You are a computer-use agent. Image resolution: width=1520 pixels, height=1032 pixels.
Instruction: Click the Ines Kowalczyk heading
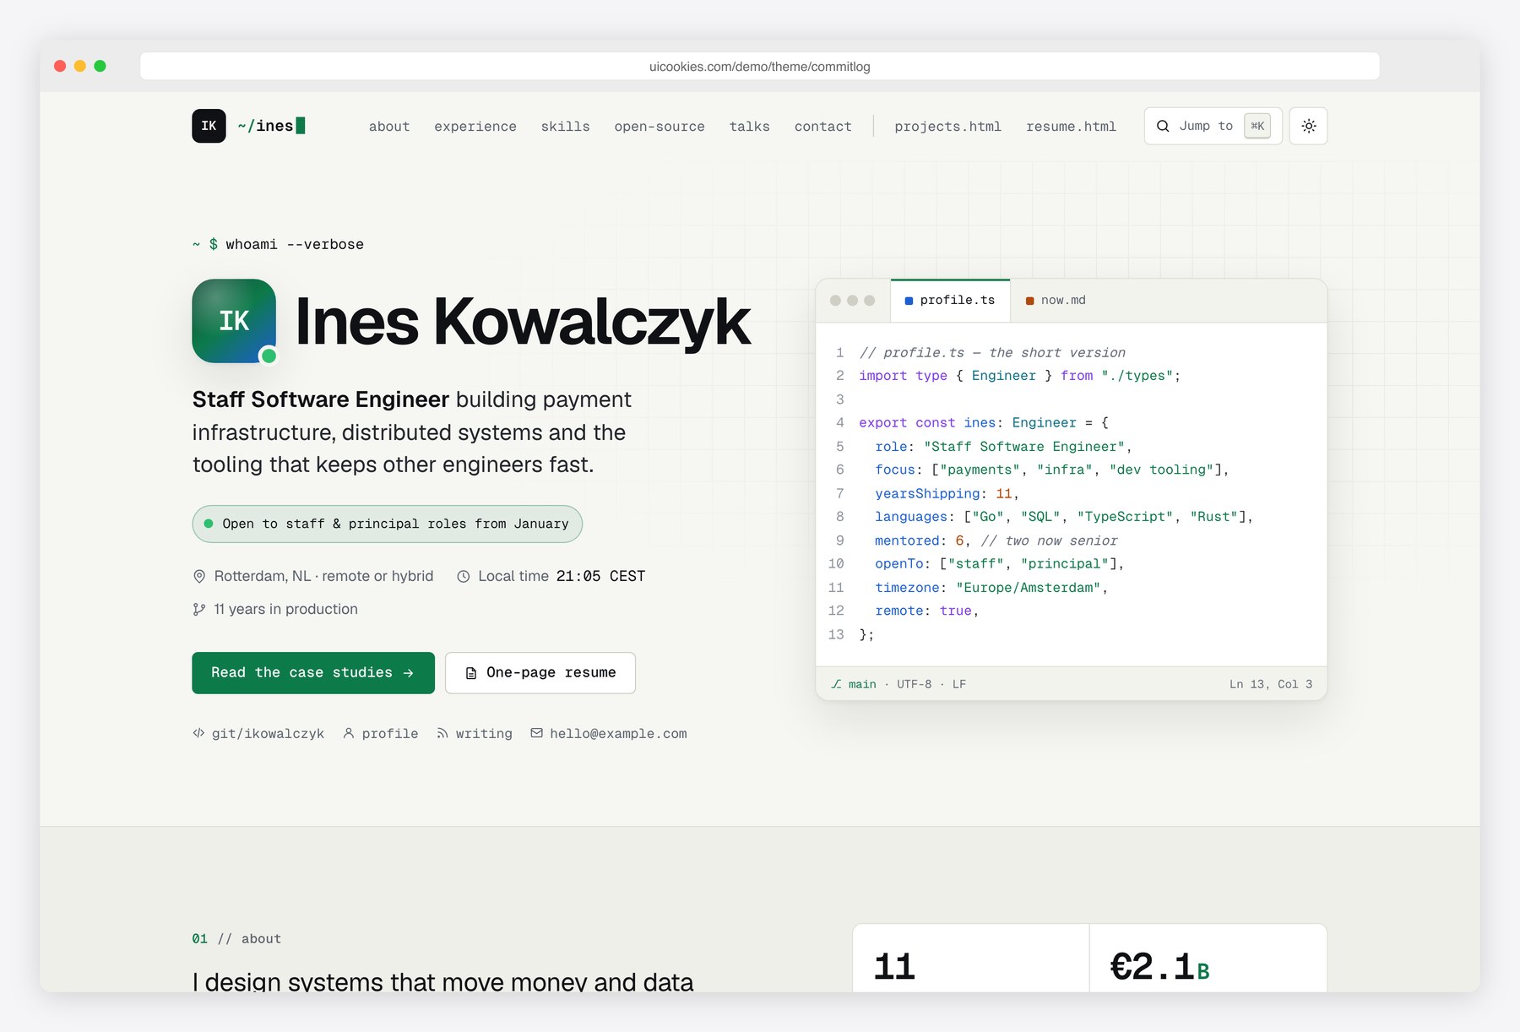(x=522, y=321)
